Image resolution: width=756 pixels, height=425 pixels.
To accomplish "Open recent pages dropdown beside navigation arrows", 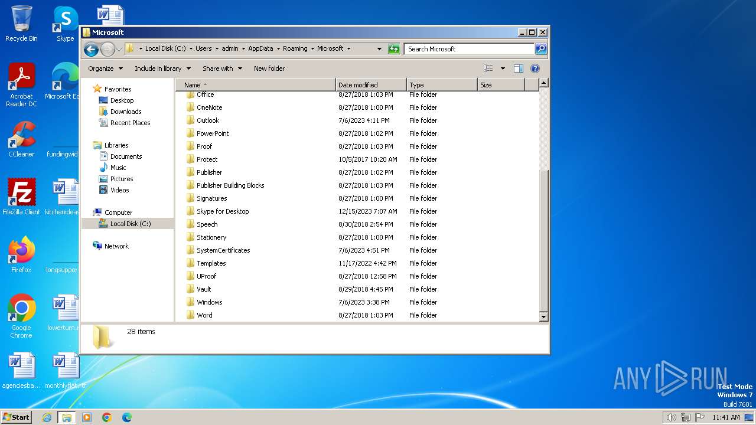I will tap(119, 49).
